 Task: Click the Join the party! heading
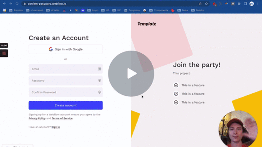197,65
